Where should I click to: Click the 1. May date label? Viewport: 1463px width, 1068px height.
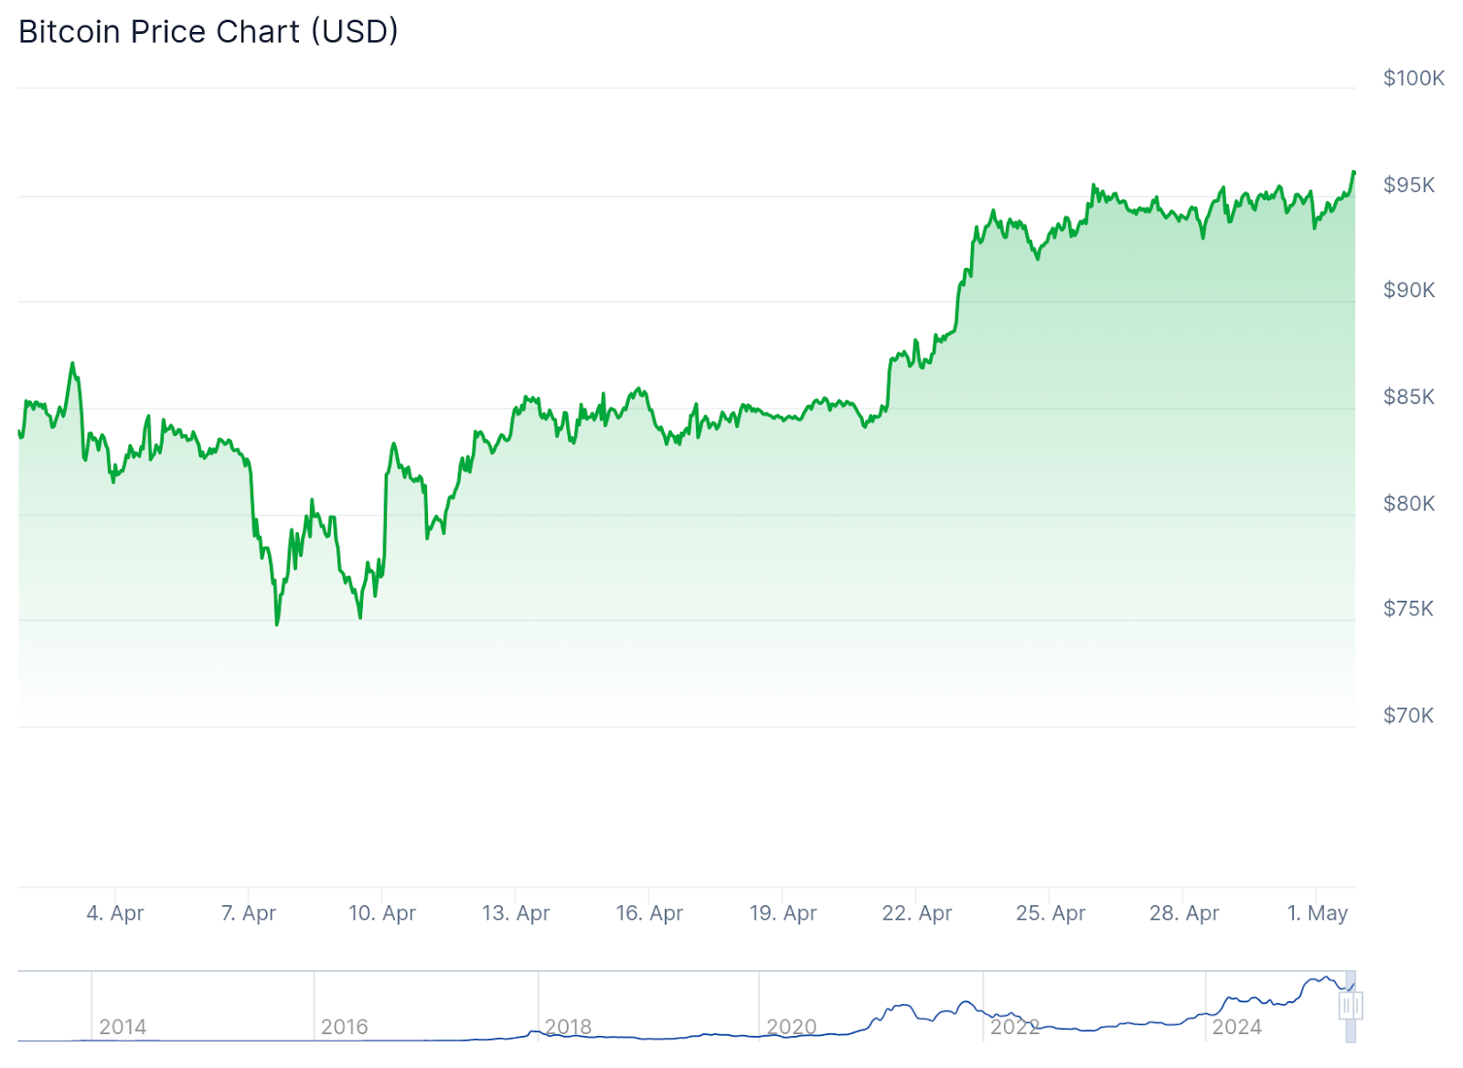point(1318,913)
